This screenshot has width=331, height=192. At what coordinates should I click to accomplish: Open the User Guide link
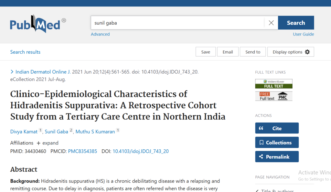[x=303, y=34]
